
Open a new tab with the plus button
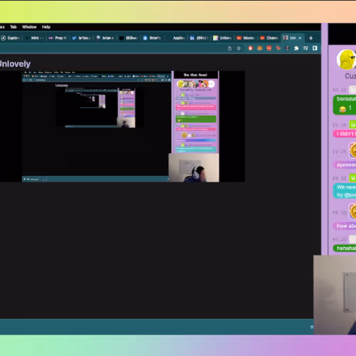pos(310,38)
